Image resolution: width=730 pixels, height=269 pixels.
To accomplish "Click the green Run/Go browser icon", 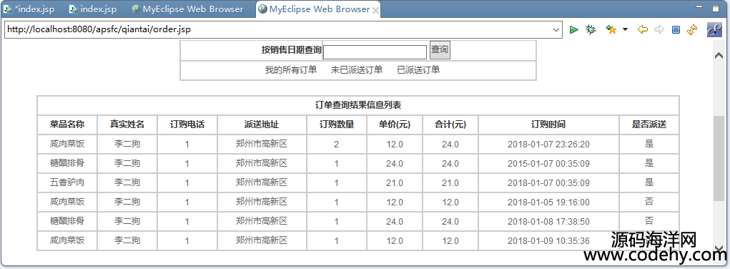I will [574, 30].
